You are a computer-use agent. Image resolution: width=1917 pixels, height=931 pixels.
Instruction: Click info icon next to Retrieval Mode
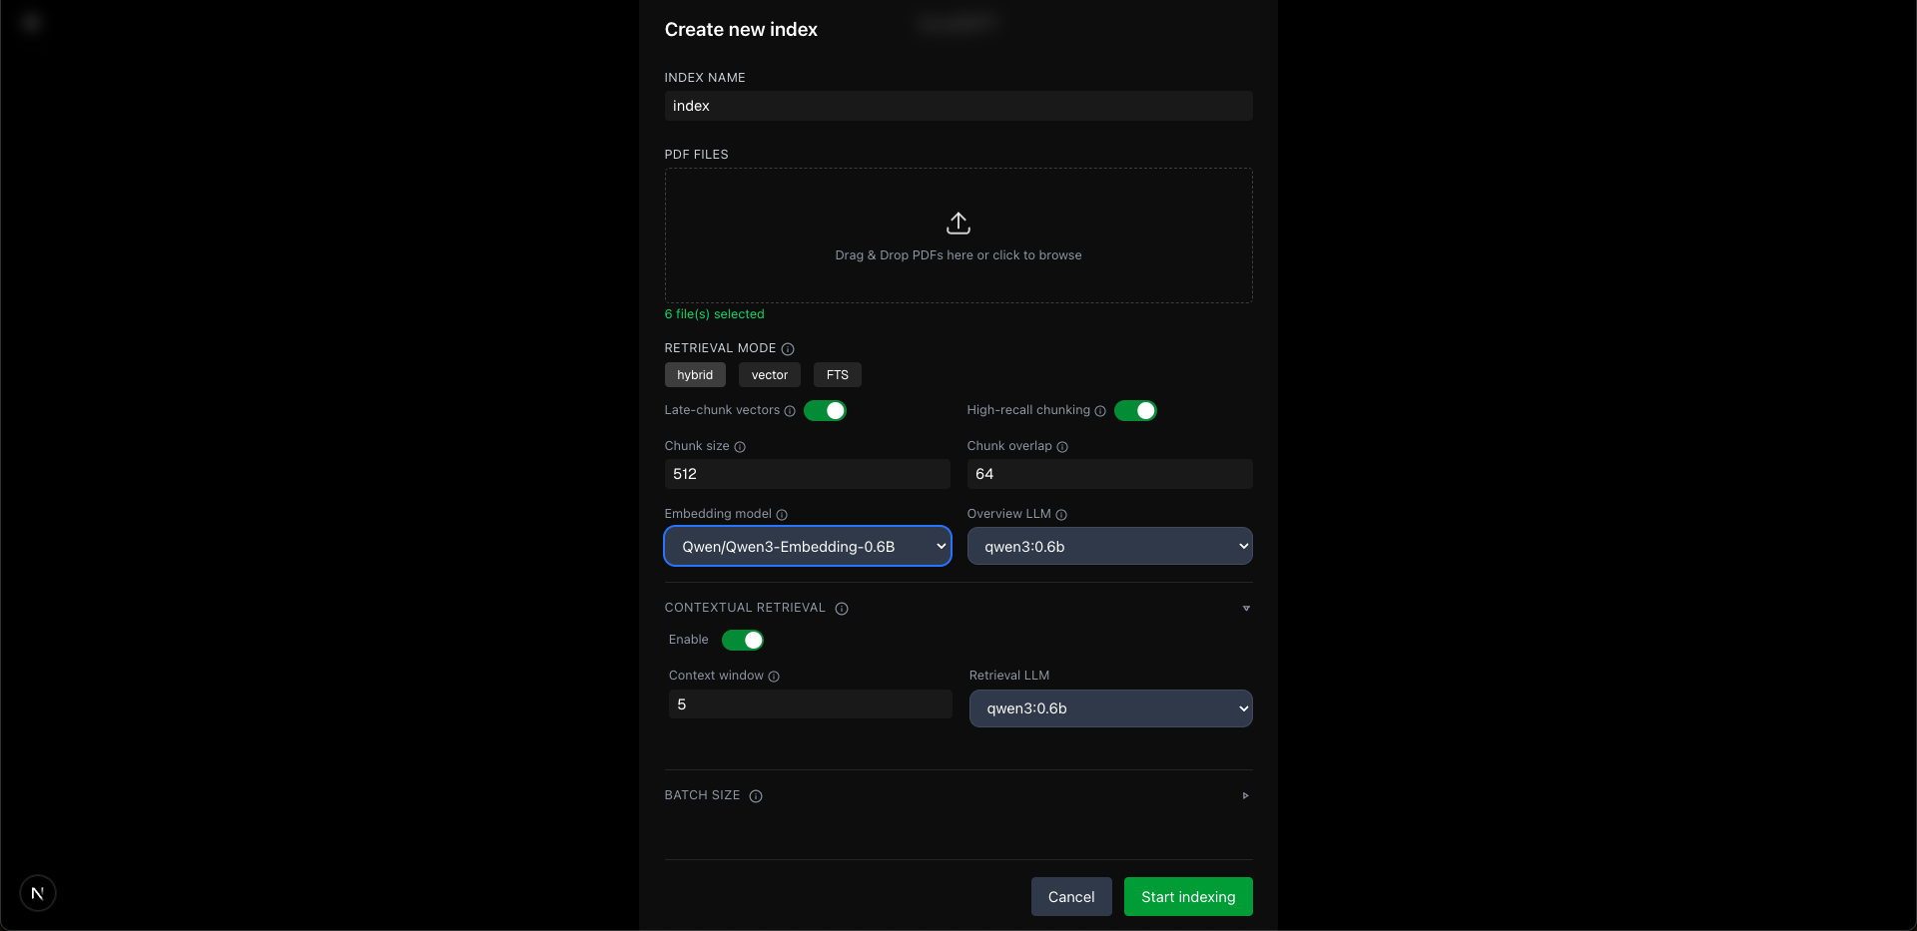pyautogui.click(x=788, y=349)
